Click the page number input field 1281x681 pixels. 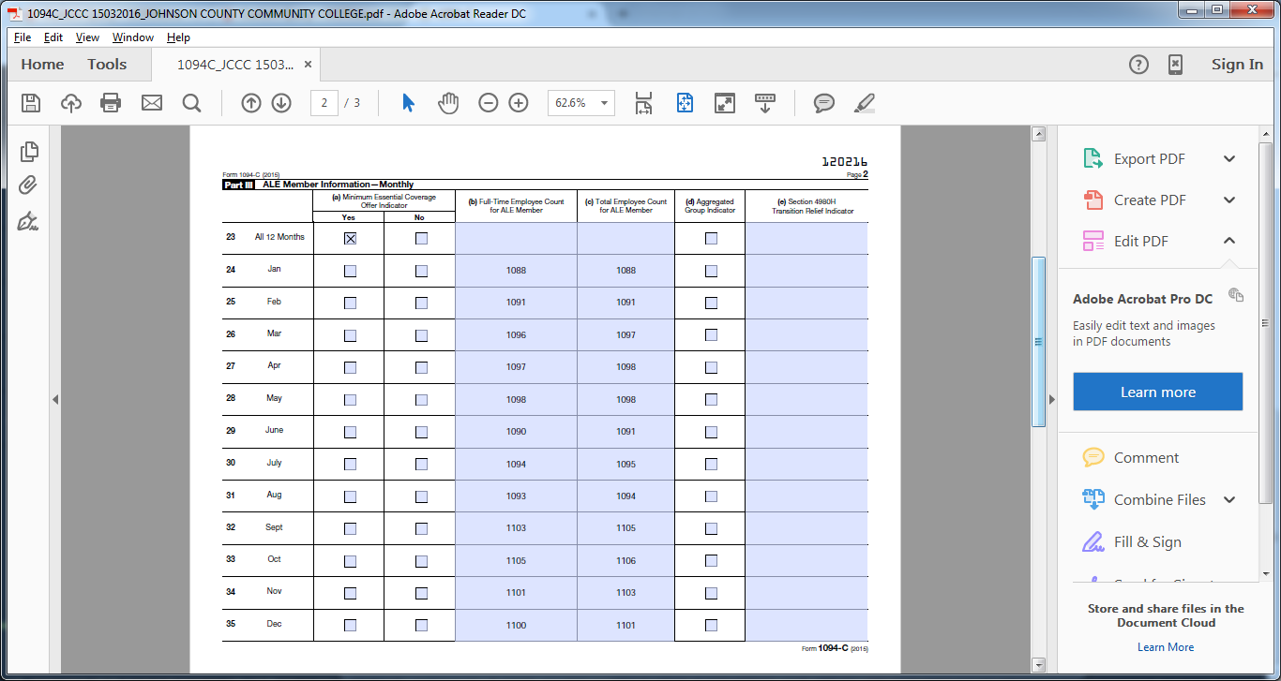point(324,103)
